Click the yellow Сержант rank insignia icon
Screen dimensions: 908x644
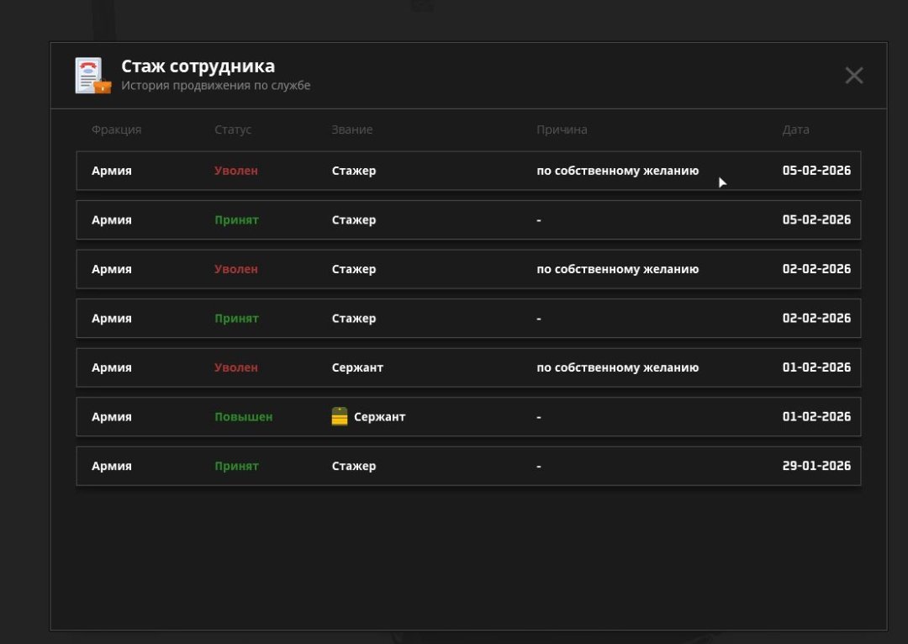point(340,417)
